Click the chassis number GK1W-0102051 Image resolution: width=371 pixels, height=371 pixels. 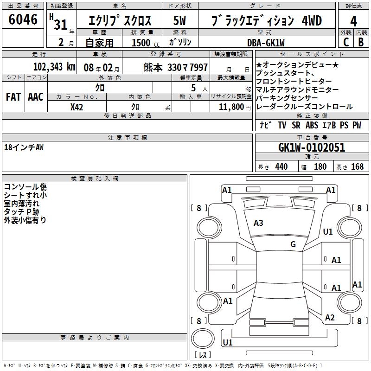click(x=312, y=147)
